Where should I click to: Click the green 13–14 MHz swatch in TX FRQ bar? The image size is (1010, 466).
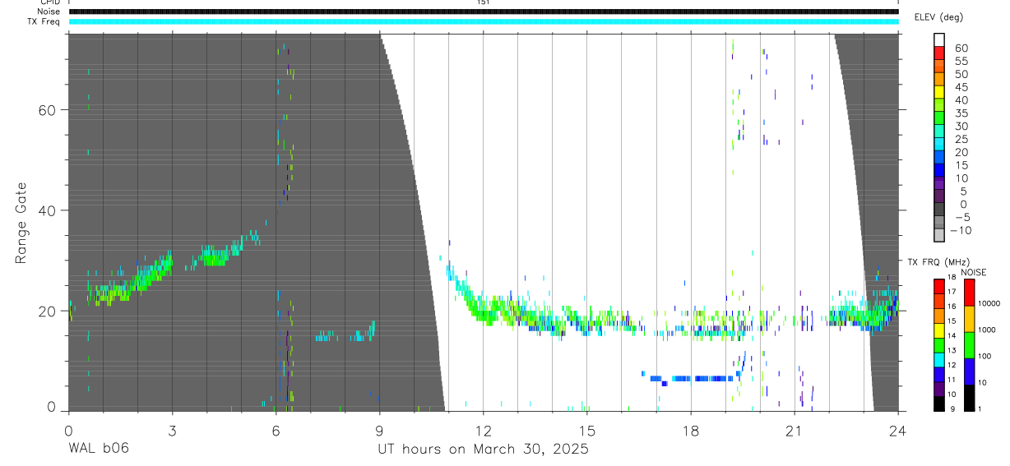tap(939, 344)
